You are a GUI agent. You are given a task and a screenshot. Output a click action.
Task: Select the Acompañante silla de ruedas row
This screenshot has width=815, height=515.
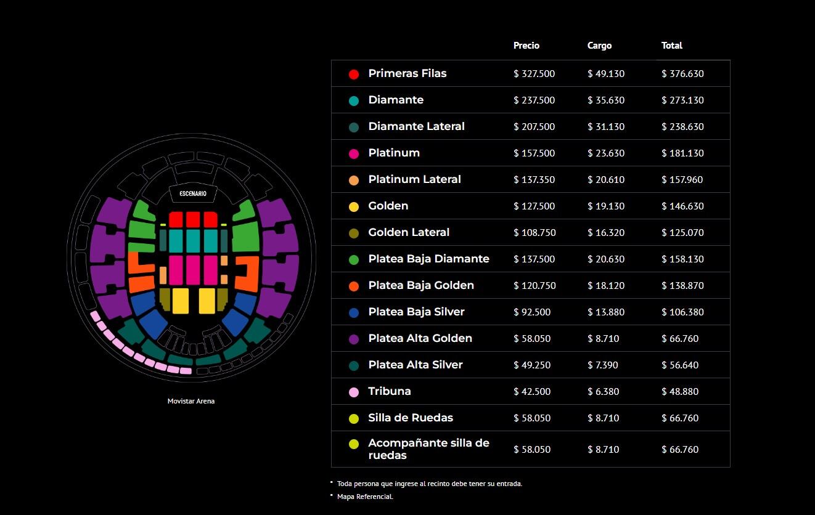pos(428,449)
